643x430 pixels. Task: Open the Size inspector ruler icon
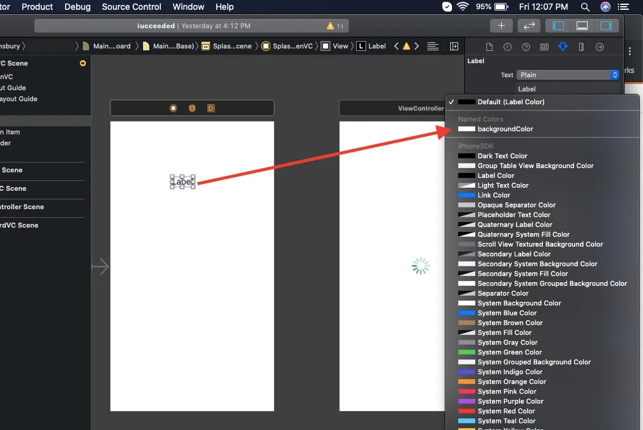click(x=581, y=47)
